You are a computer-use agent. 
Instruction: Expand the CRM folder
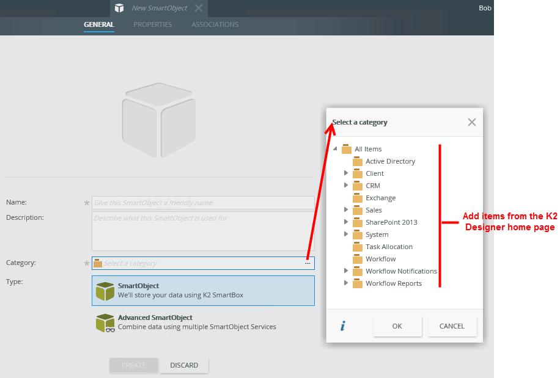345,185
